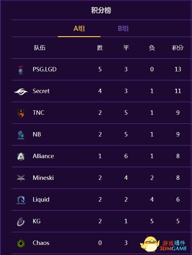Click the Alliance team name
Viewport: 192px width, 255px height.
(43, 156)
